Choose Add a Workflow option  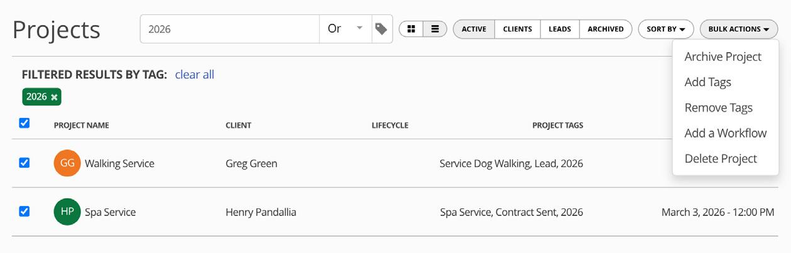click(725, 133)
